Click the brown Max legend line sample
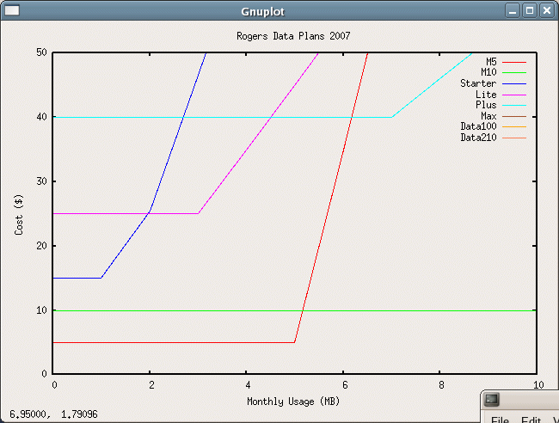Screen dimensions: 559x423 514,116
